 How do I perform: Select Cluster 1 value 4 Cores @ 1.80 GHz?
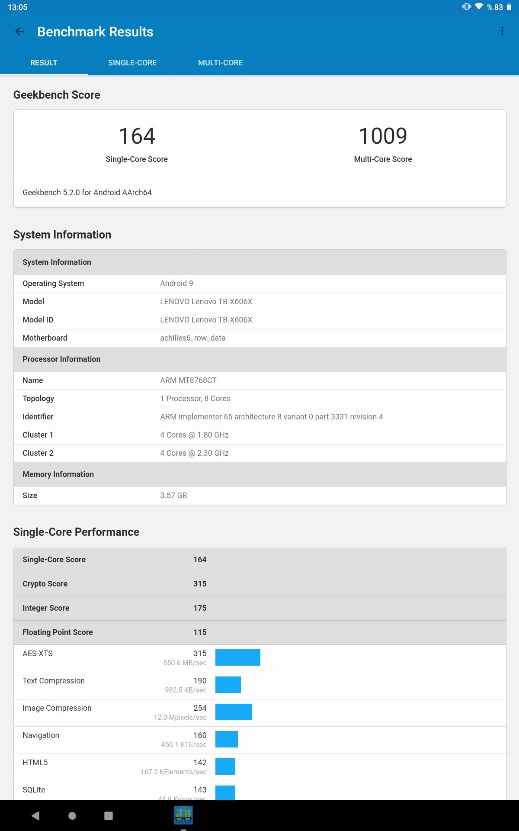(194, 435)
